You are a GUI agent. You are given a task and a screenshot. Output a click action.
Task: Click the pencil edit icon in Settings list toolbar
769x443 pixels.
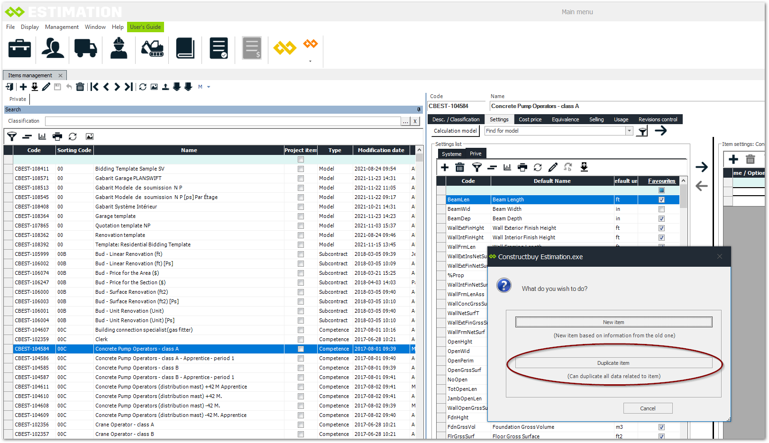(553, 167)
